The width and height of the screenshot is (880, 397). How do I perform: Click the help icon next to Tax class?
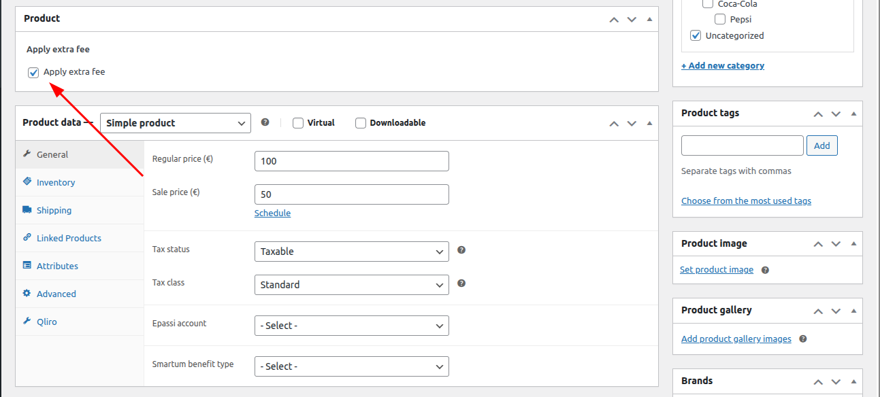461,283
